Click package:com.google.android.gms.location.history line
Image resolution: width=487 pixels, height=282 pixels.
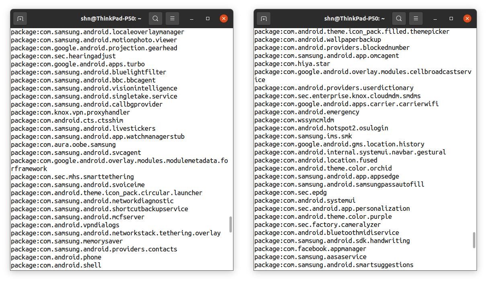click(x=339, y=144)
